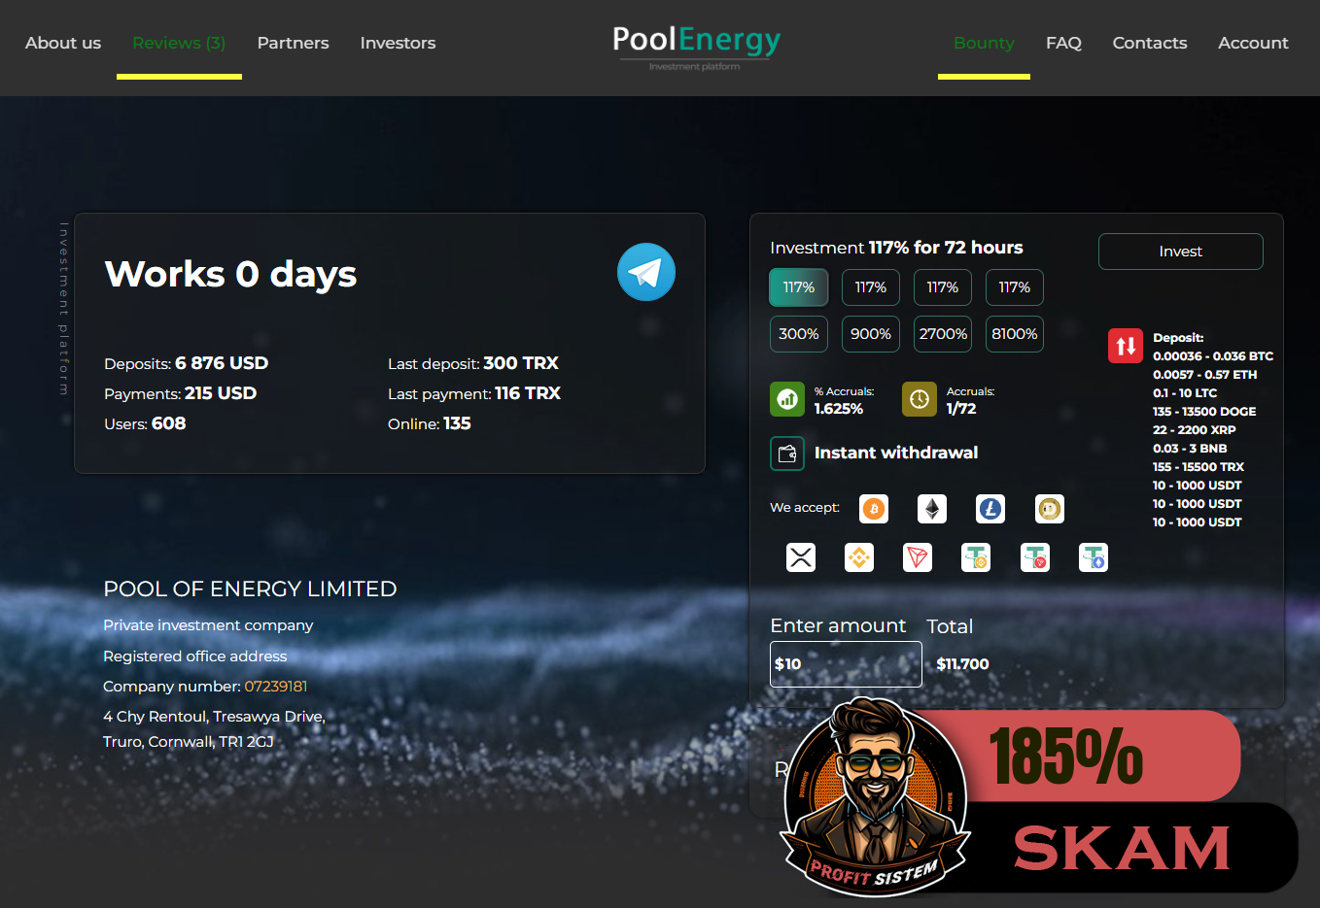Select the highlighted first 117% plan
Viewport: 1320px width, 908px height.
(x=799, y=287)
